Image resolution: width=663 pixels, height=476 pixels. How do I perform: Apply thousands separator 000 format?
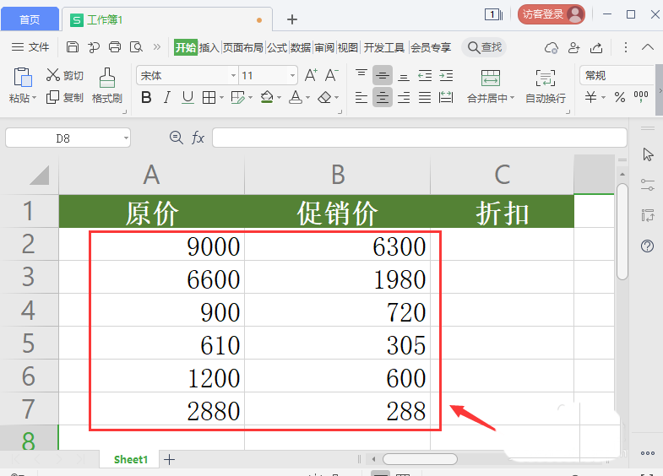(x=641, y=97)
